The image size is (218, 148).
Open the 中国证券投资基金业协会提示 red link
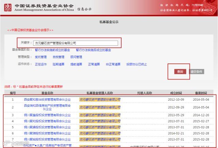coord(30,30)
